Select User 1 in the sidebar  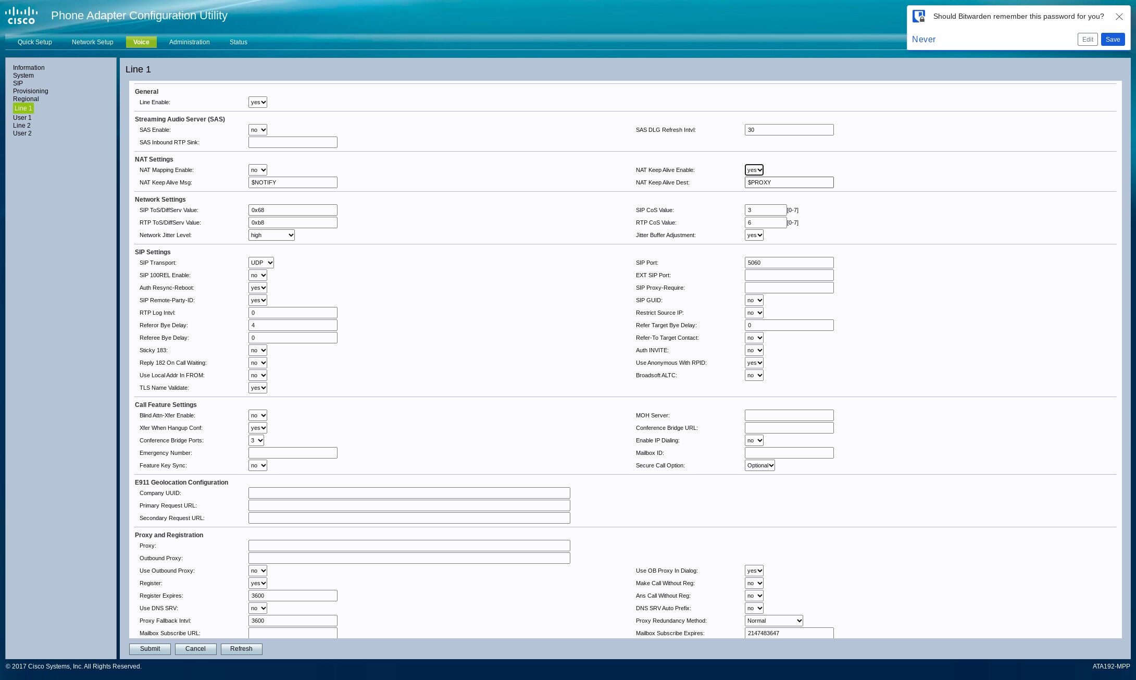22,118
